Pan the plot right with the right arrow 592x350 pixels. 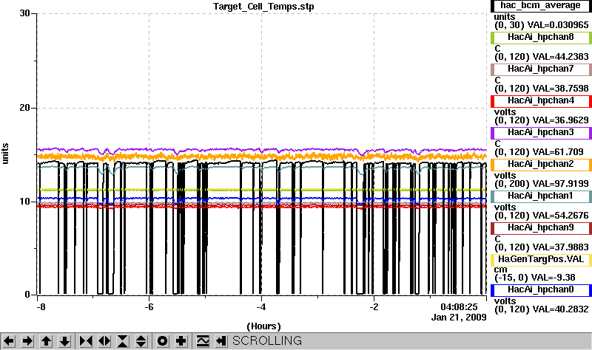(27, 341)
